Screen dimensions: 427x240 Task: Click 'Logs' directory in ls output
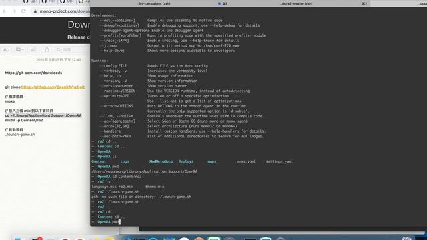pos(125,161)
